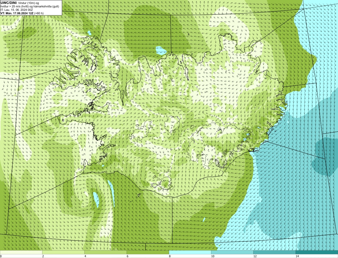Image resolution: width=338 pixels, height=258 pixels.
Task: Click the '14' label on the color scale
Action: [x=297, y=256]
